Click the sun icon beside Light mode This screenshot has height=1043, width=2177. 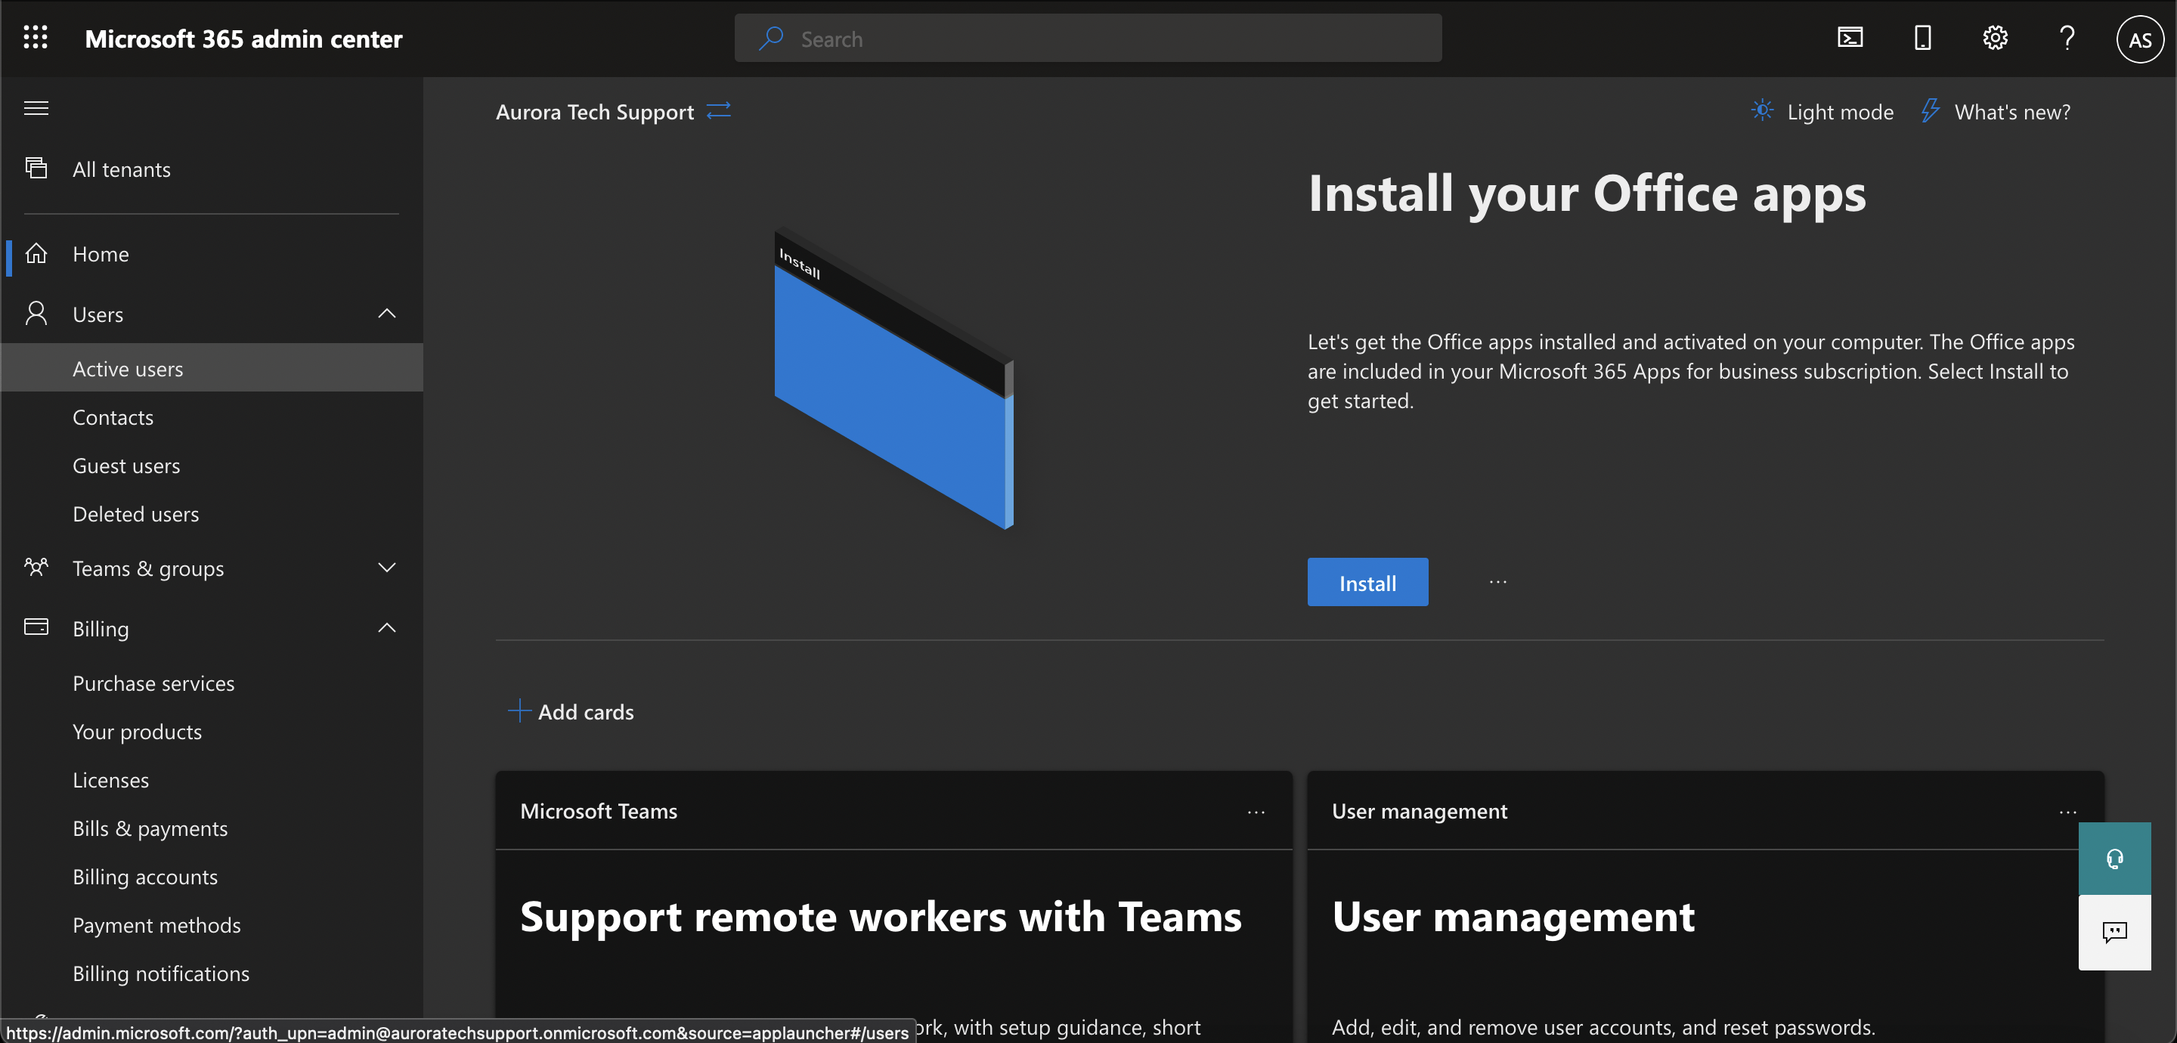pyautogui.click(x=1762, y=110)
